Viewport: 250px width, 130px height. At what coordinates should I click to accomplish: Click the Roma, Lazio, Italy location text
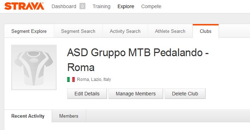coord(94,79)
